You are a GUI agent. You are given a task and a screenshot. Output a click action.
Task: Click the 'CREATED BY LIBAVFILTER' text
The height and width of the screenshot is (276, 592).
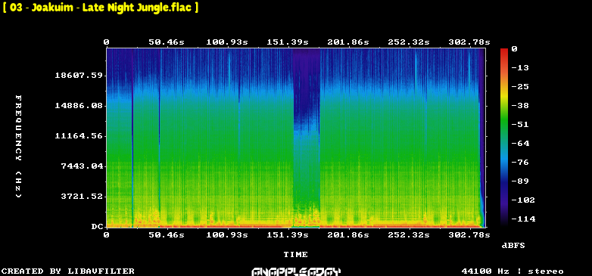[x=68, y=271]
